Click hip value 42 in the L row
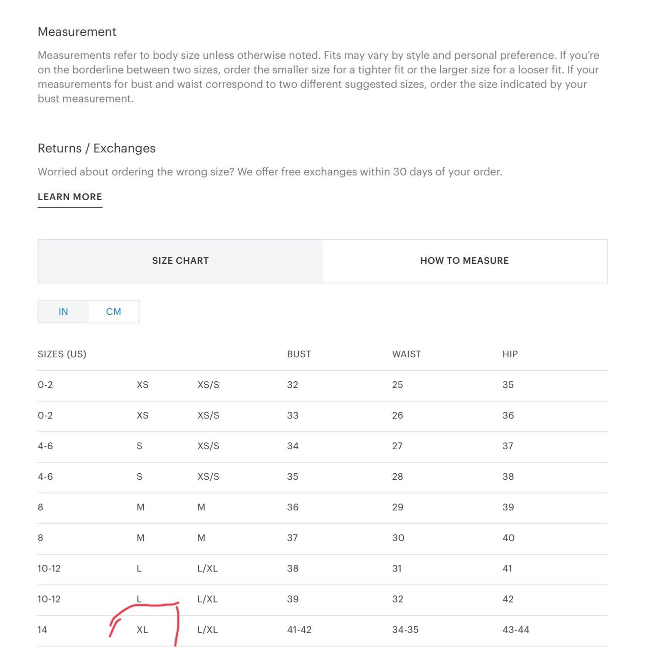This screenshot has width=648, height=648. tap(508, 599)
